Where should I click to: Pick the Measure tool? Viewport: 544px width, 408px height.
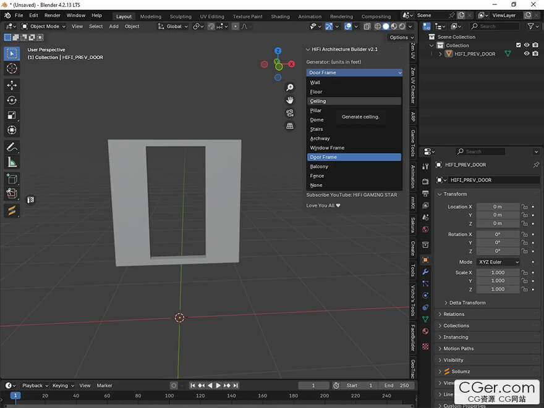coord(12,162)
